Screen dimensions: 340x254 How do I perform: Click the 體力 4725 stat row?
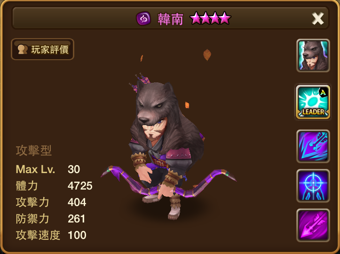click(x=54, y=186)
